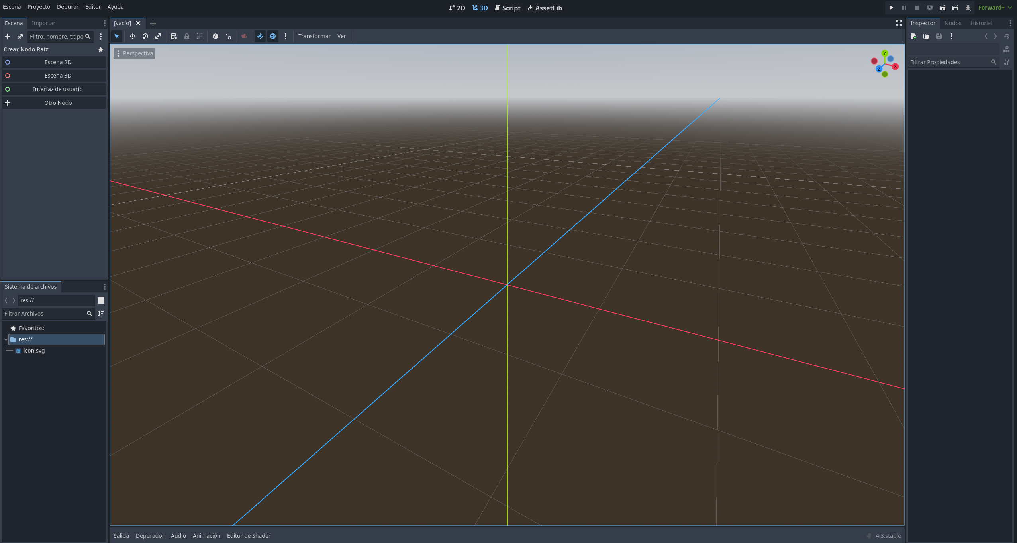Open Depurar menu

tap(68, 7)
